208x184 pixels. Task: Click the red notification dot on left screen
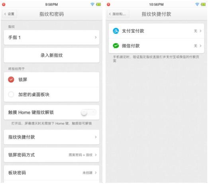coord(4,4)
